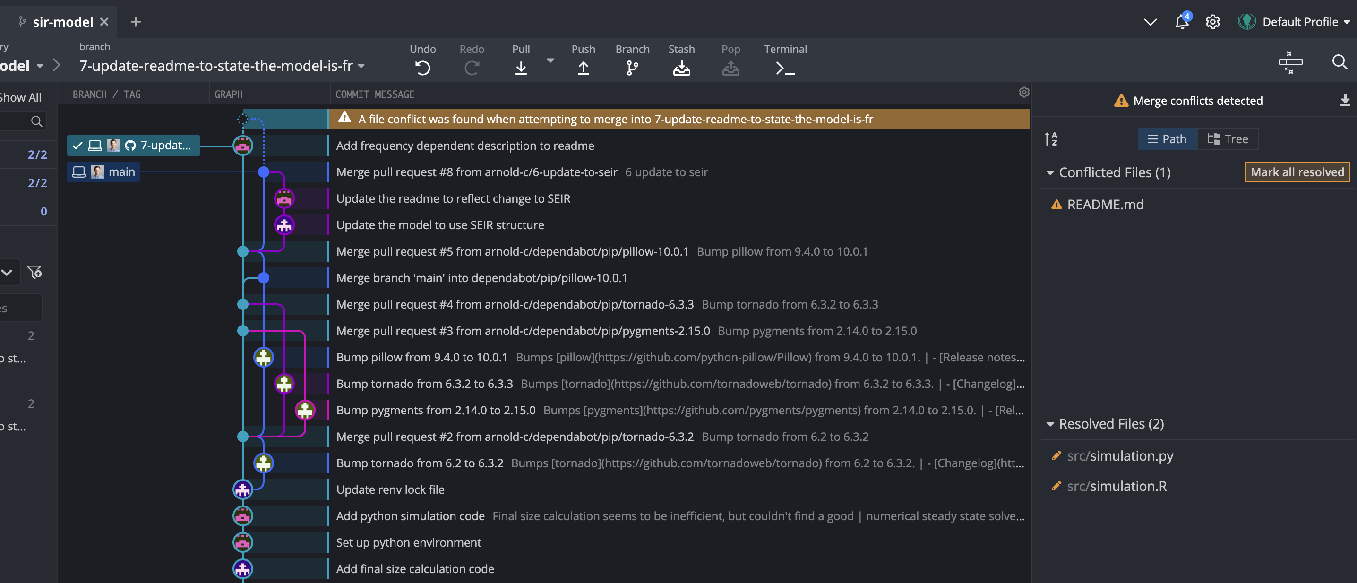Screen dimensions: 1357x583
Task: Open search with magnifier icon
Action: click(1339, 62)
